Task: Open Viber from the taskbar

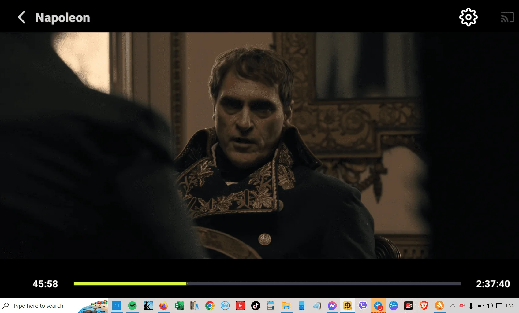Action: click(363, 306)
